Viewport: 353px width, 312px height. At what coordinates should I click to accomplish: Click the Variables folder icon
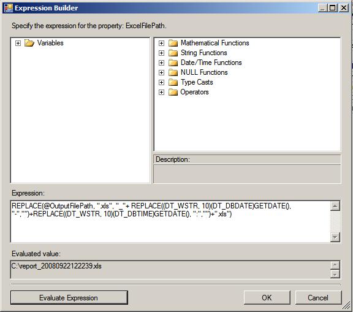point(29,43)
